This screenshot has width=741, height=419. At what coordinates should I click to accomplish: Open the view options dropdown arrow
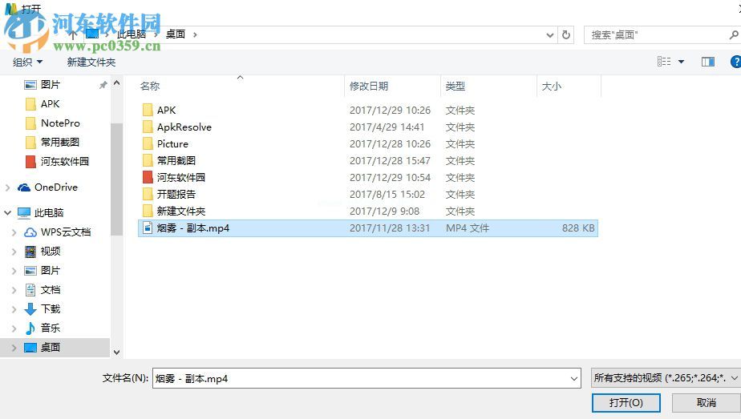coord(681,62)
